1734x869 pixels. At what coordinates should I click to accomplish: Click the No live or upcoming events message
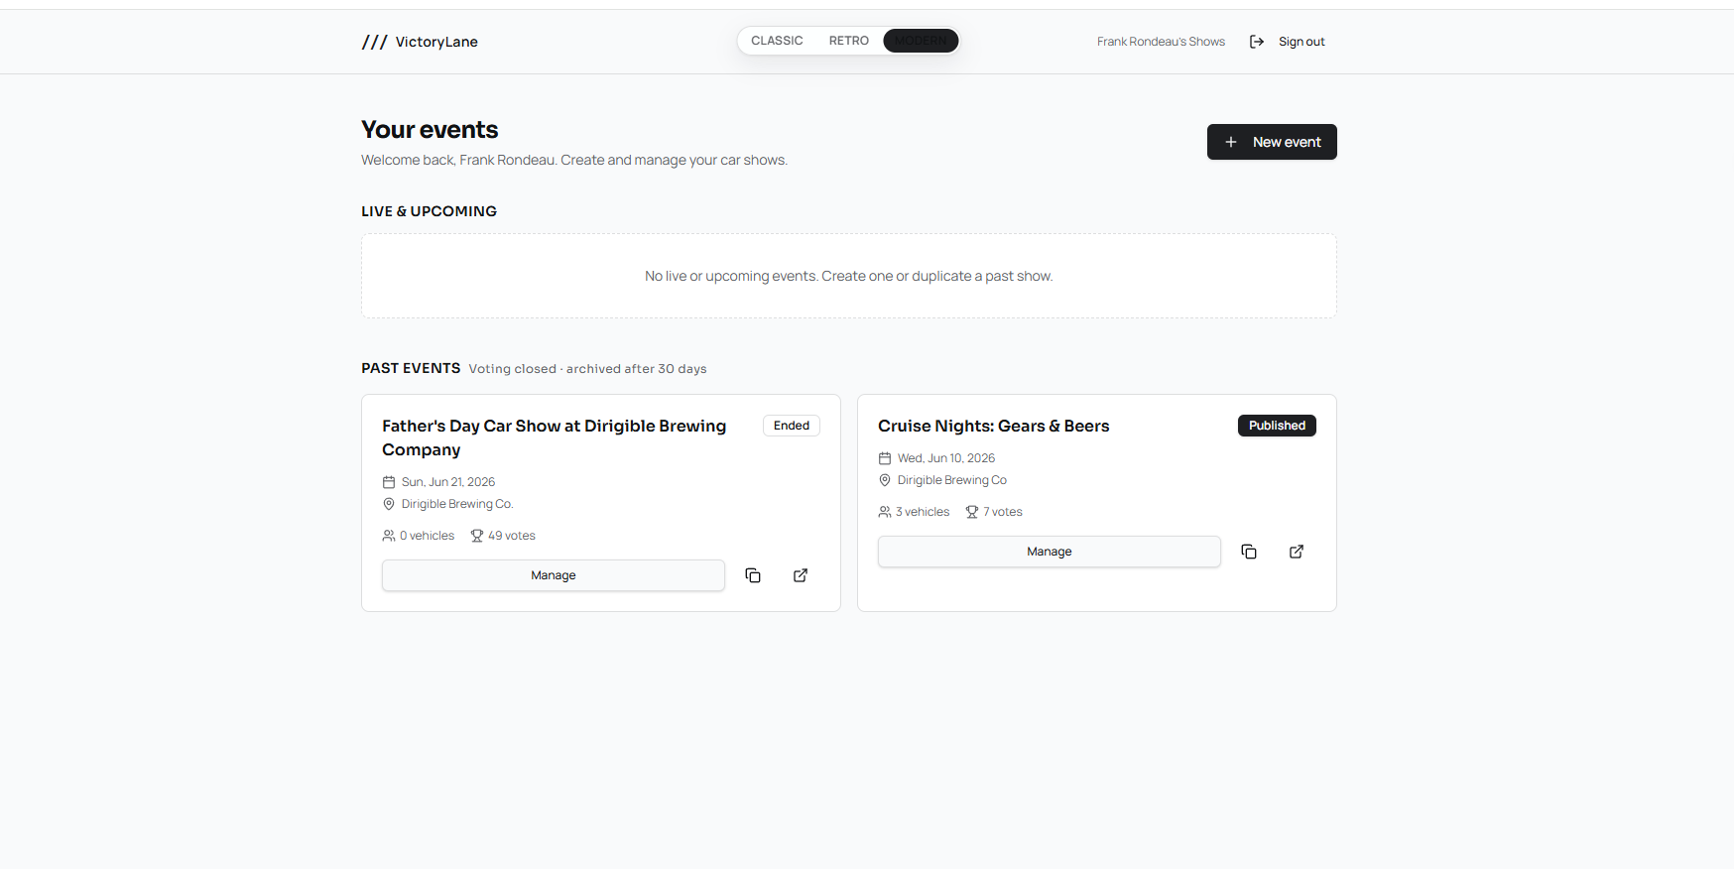849,276
